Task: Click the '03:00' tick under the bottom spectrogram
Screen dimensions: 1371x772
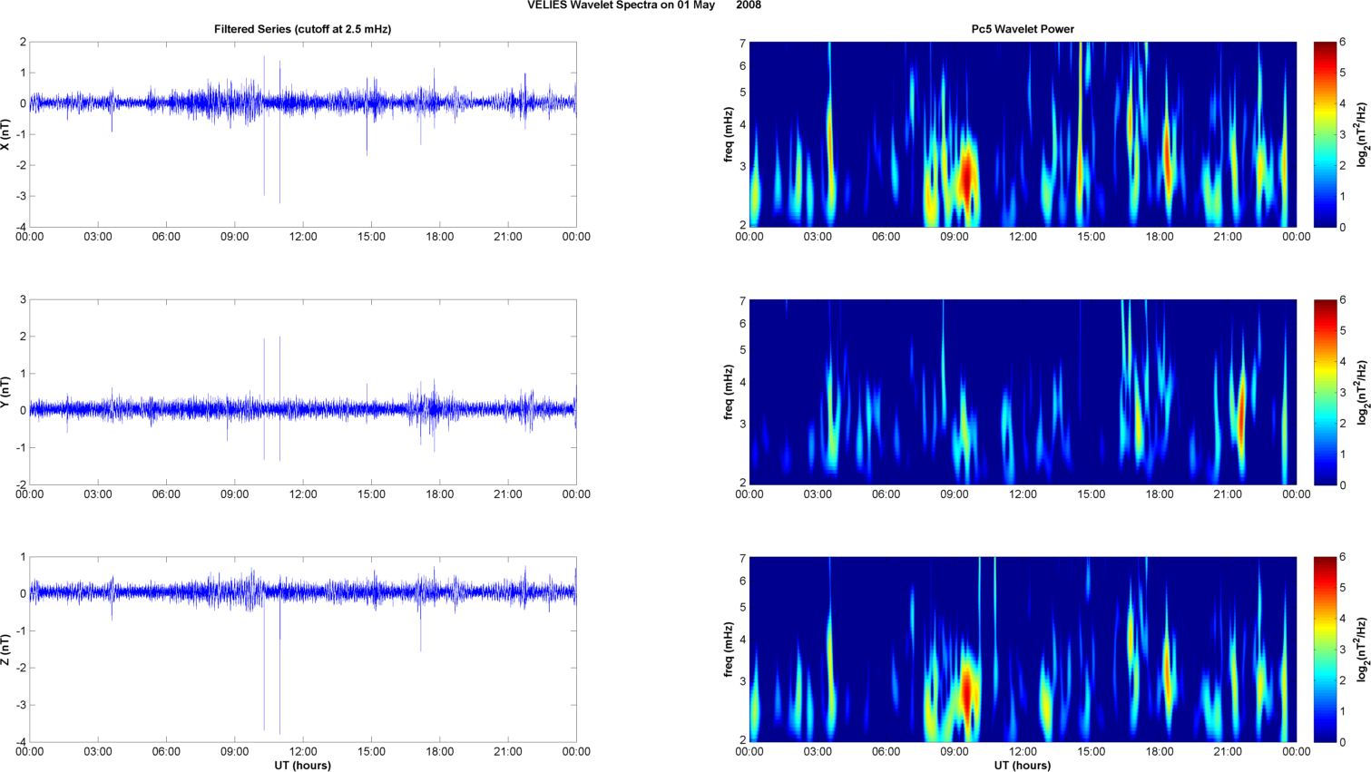Action: (818, 751)
